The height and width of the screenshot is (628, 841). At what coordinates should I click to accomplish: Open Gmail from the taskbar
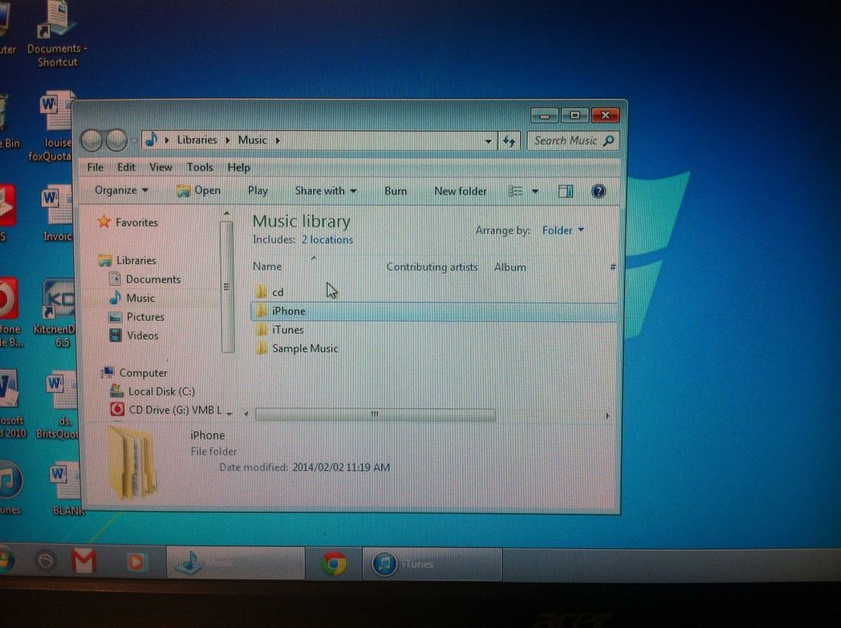coord(84,561)
